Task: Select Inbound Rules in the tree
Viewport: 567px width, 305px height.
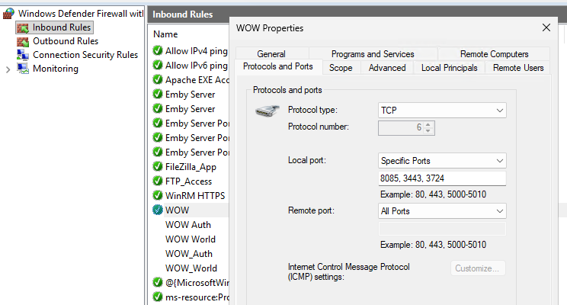Action: [62, 27]
